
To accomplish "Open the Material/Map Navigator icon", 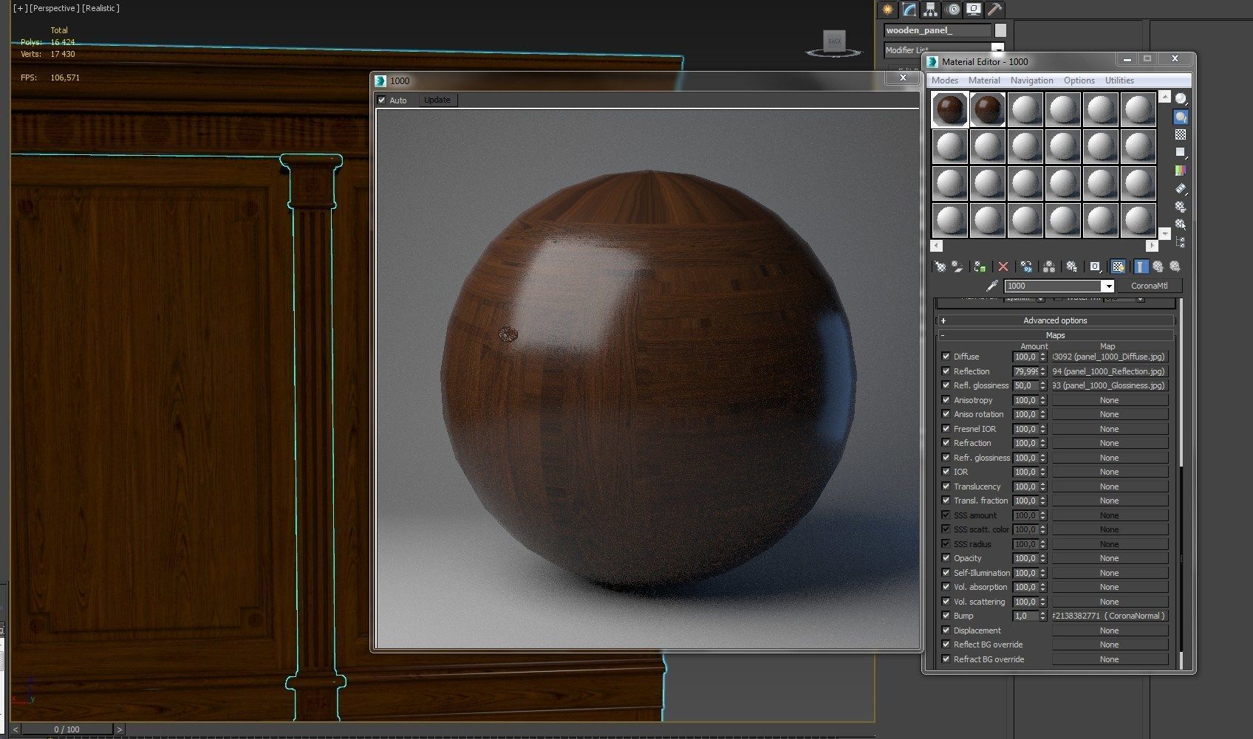I will 1181,241.
